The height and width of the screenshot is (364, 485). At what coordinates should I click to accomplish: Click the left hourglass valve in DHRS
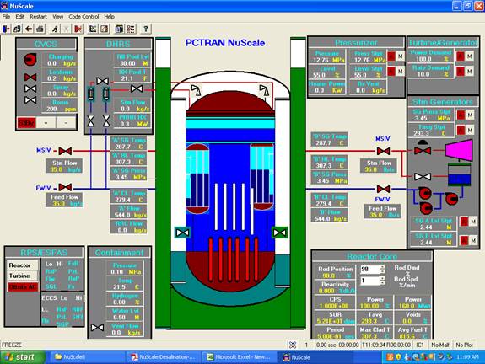(x=91, y=120)
